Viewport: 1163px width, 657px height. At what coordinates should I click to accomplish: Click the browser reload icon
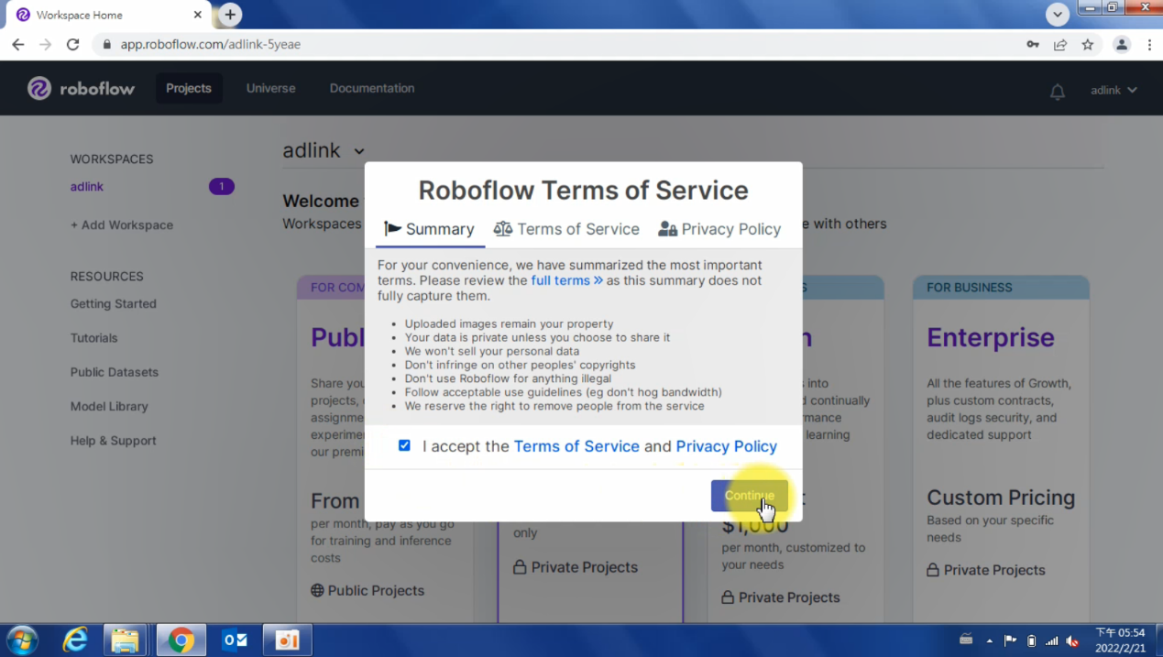[73, 44]
